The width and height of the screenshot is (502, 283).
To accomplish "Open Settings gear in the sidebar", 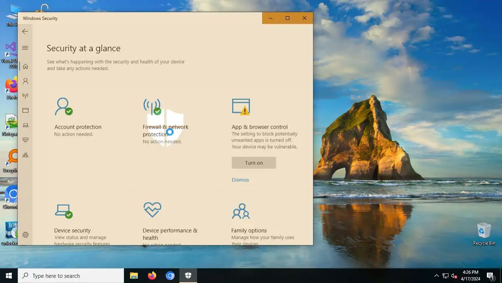I will pyautogui.click(x=25, y=235).
